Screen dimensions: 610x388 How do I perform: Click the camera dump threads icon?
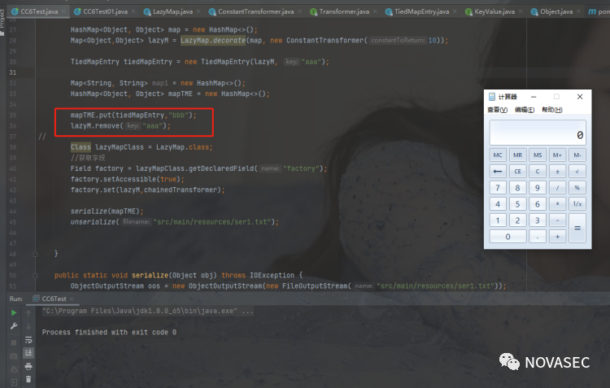pos(14,356)
